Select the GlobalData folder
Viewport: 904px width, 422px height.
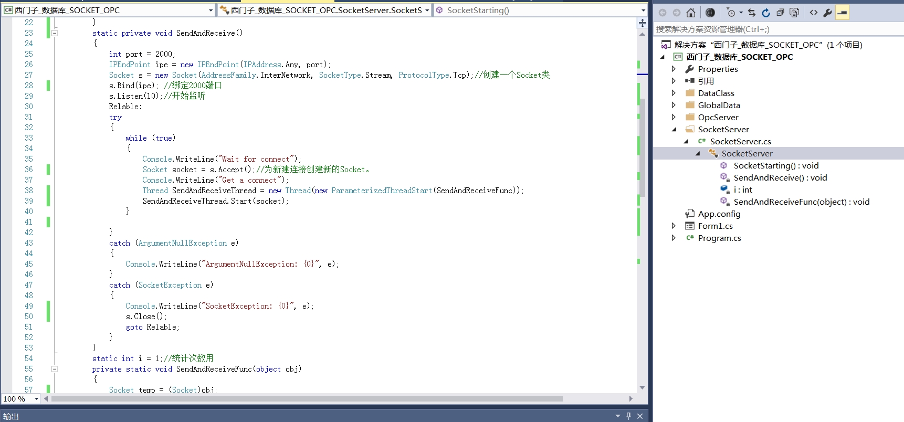tap(719, 105)
